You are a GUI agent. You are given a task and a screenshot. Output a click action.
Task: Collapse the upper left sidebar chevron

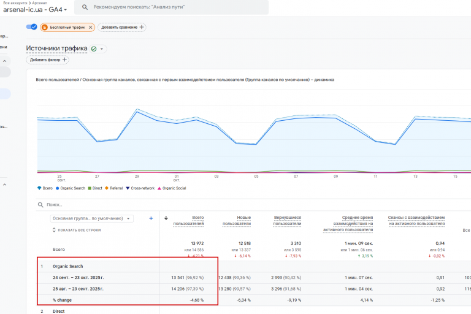pos(4,61)
